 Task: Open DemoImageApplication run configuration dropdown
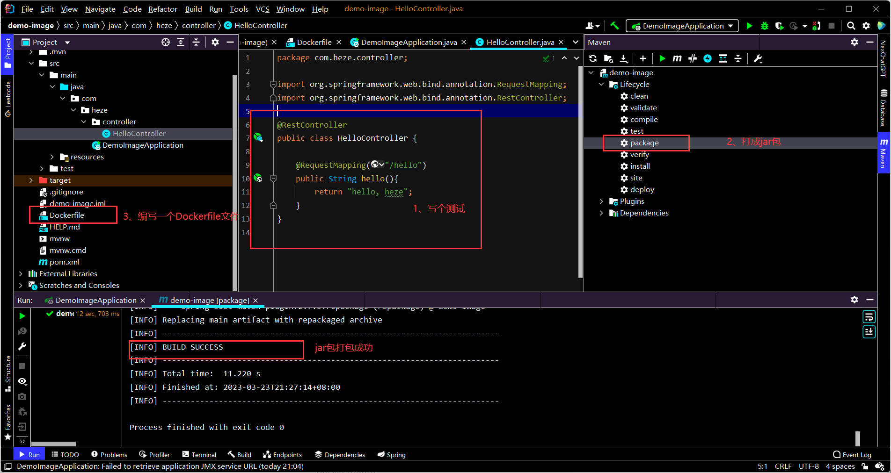coord(683,26)
